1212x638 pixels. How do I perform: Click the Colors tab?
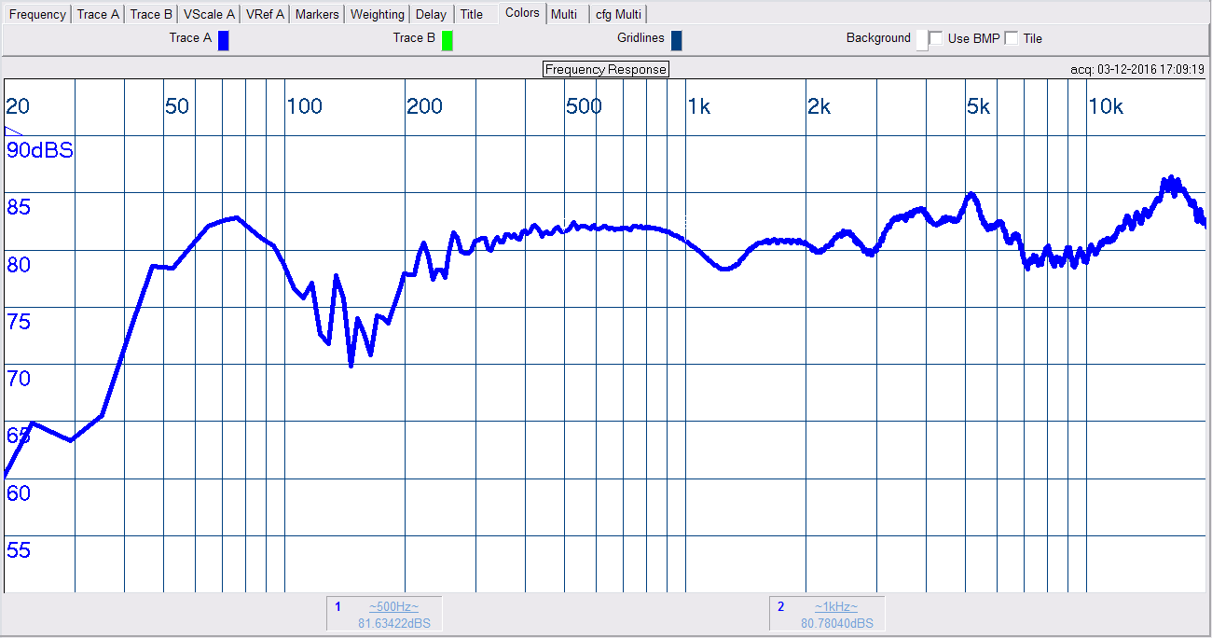tap(522, 12)
